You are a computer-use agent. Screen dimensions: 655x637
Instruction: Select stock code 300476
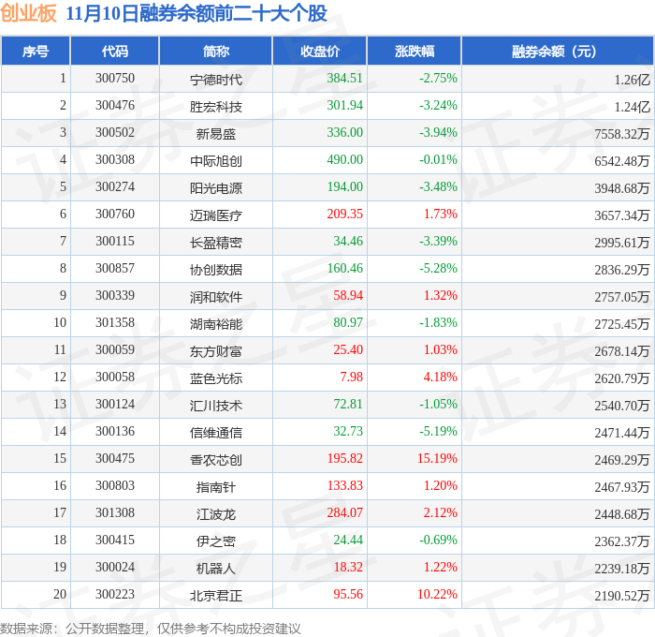tap(115, 106)
